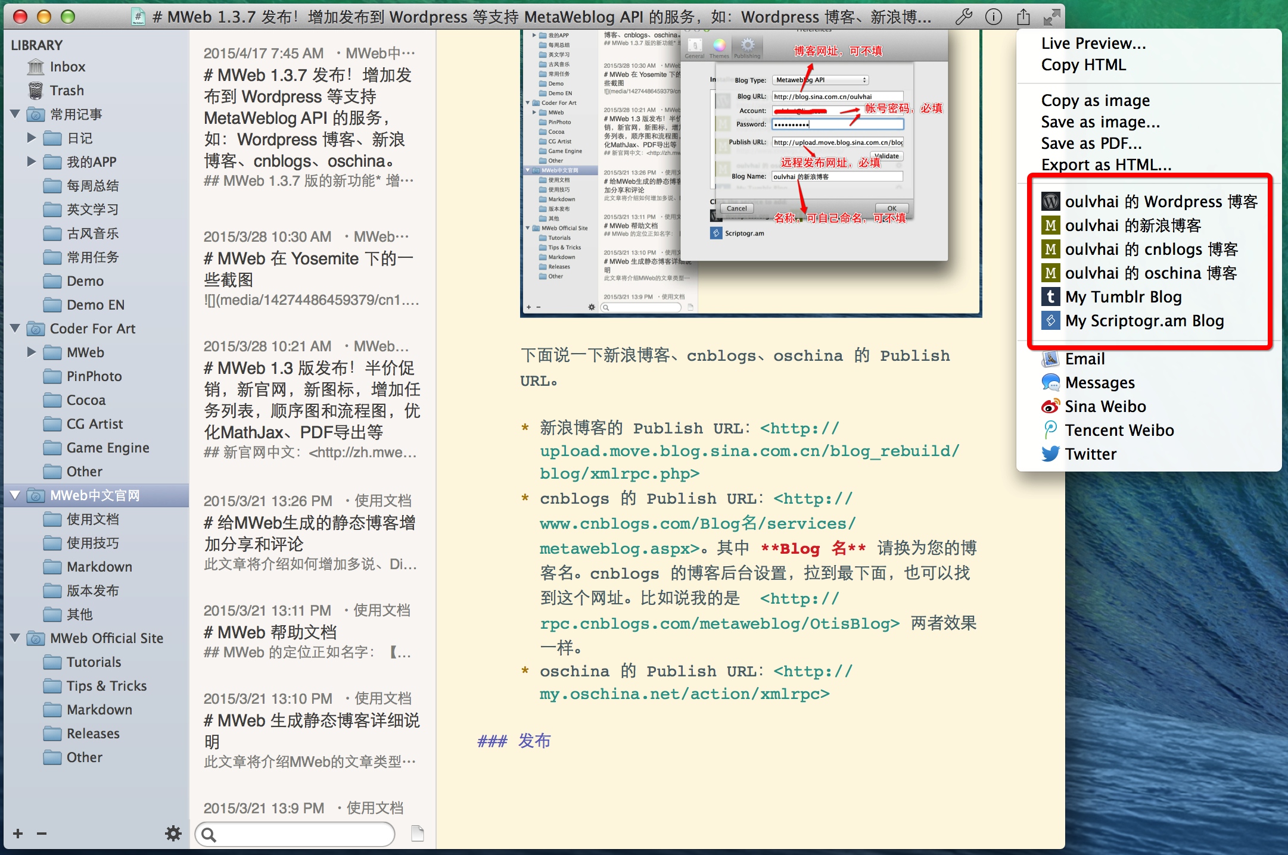Open the Inbox in library
1288x855 pixels.
[67, 67]
